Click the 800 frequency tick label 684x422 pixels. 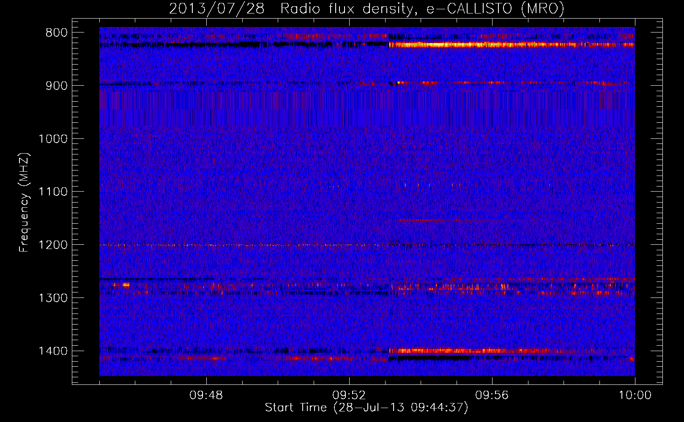(x=57, y=33)
